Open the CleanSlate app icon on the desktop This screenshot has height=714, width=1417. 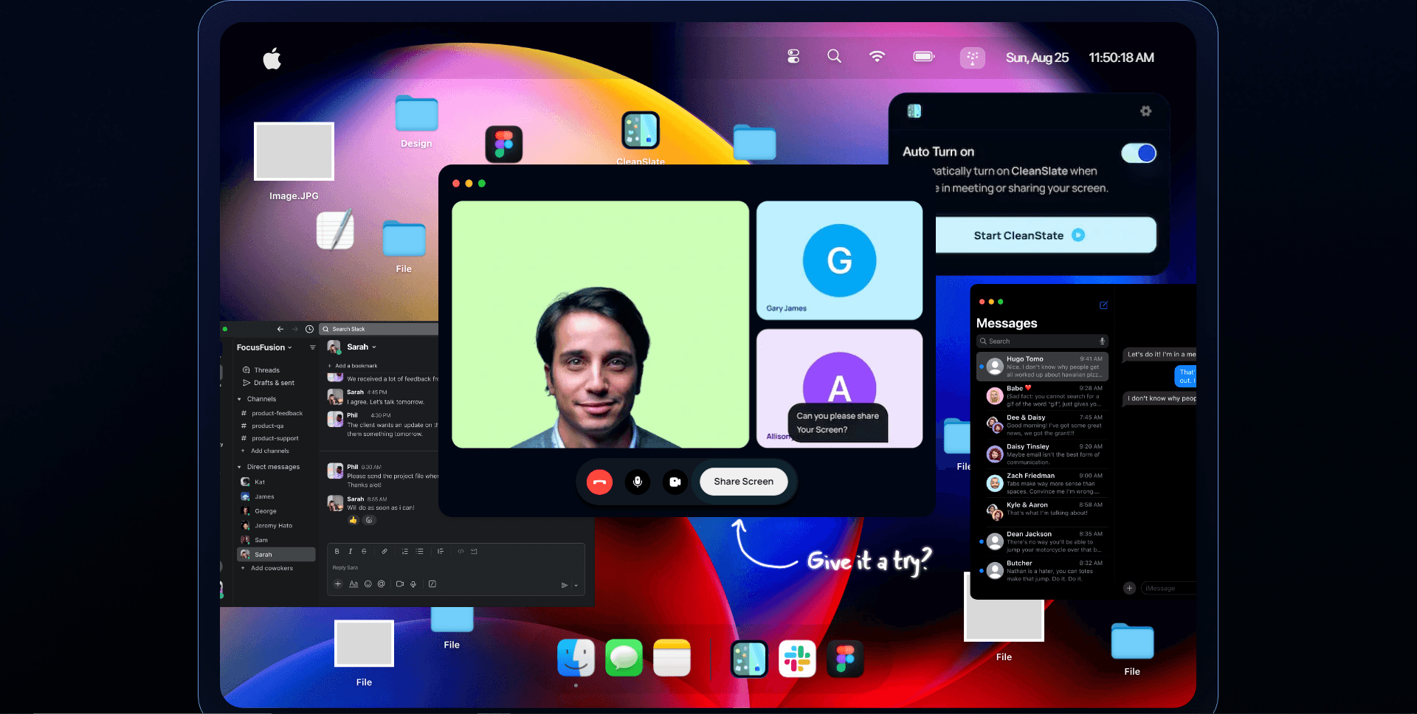point(641,131)
